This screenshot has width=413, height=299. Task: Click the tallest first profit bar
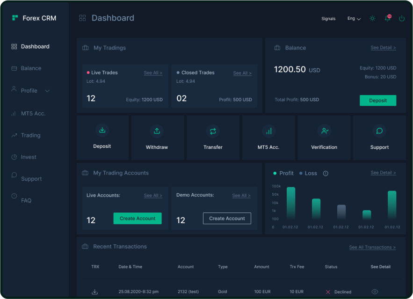pyautogui.click(x=291, y=203)
